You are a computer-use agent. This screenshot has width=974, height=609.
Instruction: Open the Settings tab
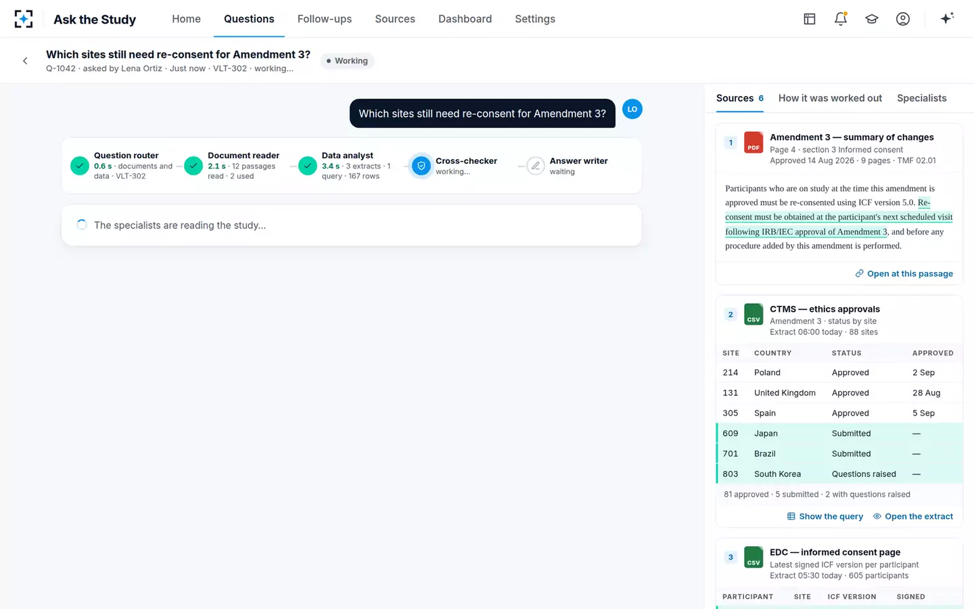[x=535, y=19]
